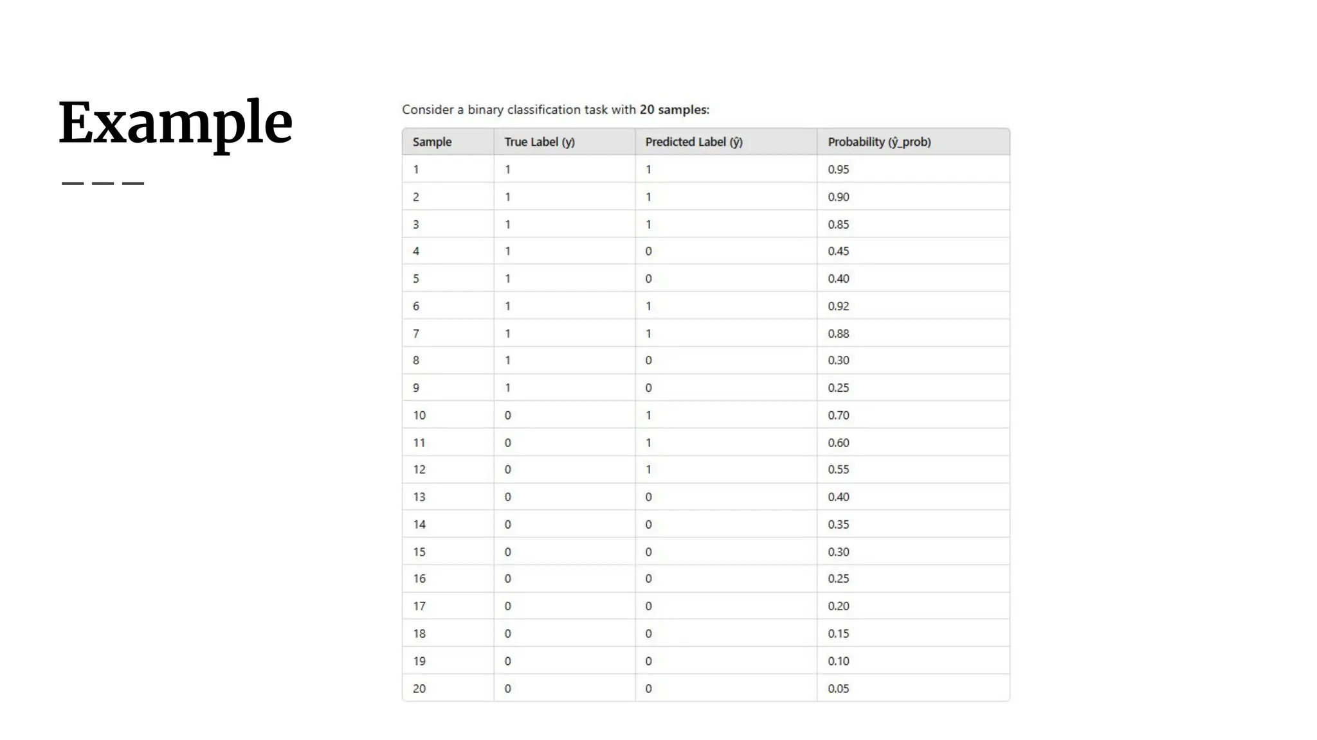Click the True Label (y) column header
The width and height of the screenshot is (1317, 740).
pyautogui.click(x=539, y=142)
